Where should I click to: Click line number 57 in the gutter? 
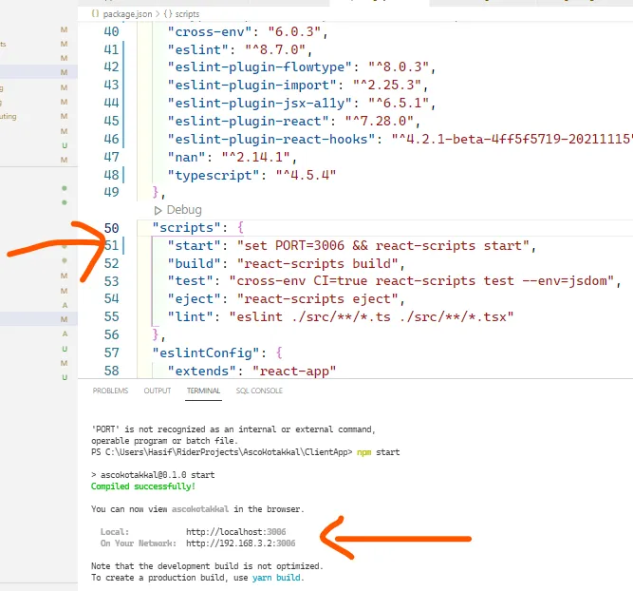111,353
